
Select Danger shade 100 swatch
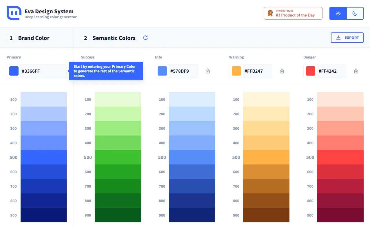[340, 99]
